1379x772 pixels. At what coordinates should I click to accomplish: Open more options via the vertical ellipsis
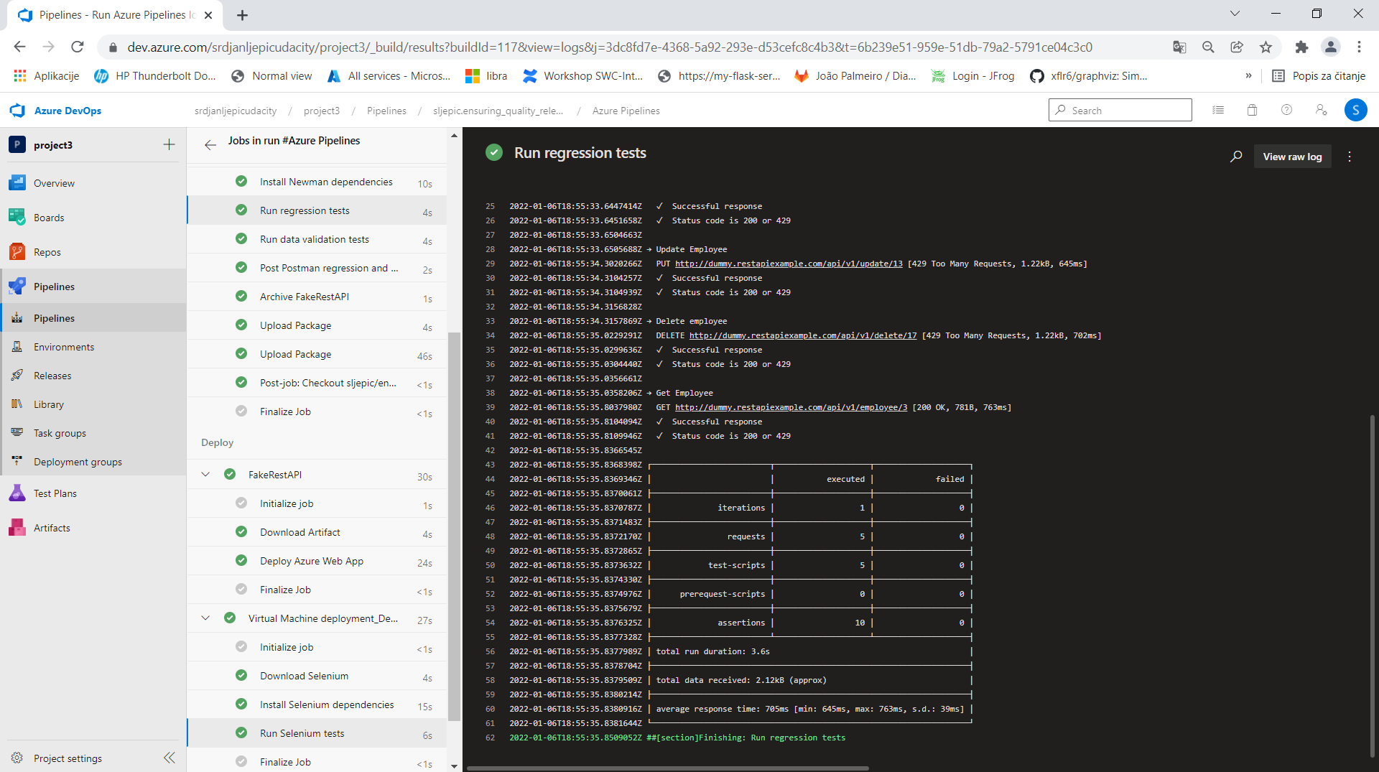[x=1349, y=156]
